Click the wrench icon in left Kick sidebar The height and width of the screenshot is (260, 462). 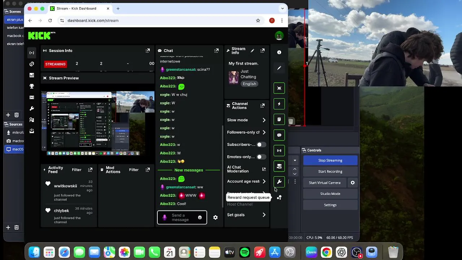32,109
